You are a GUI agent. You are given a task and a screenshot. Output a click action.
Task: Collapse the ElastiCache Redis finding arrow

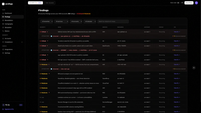47,46
